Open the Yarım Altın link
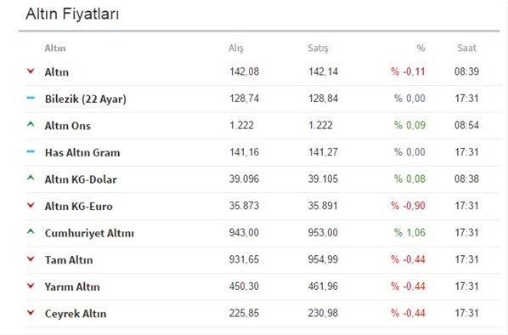 [x=72, y=287]
